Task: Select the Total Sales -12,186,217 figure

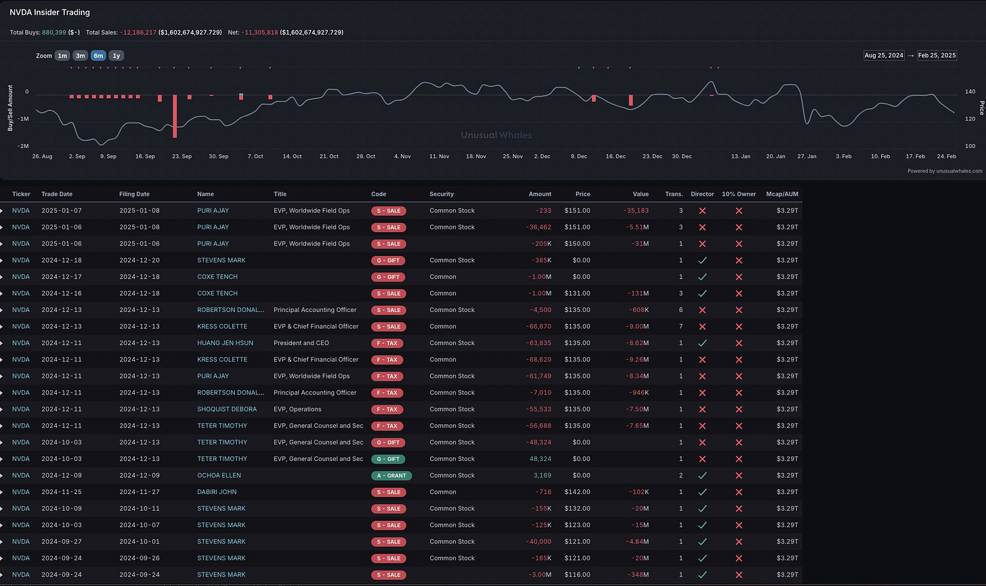Action: (138, 32)
